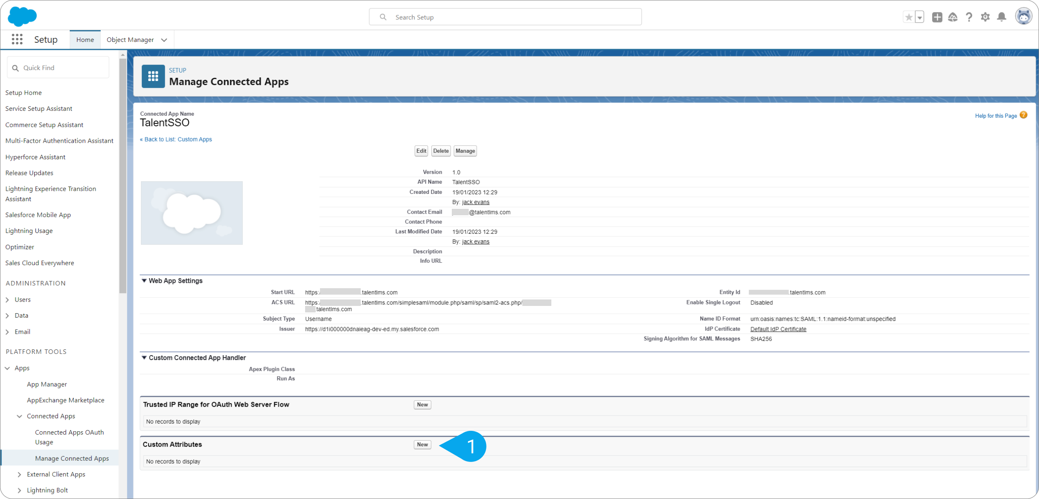Focus the Quick Find box

[x=58, y=67]
